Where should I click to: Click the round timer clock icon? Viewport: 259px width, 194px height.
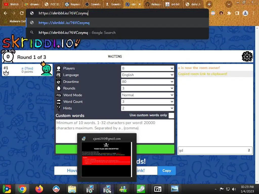8,56
